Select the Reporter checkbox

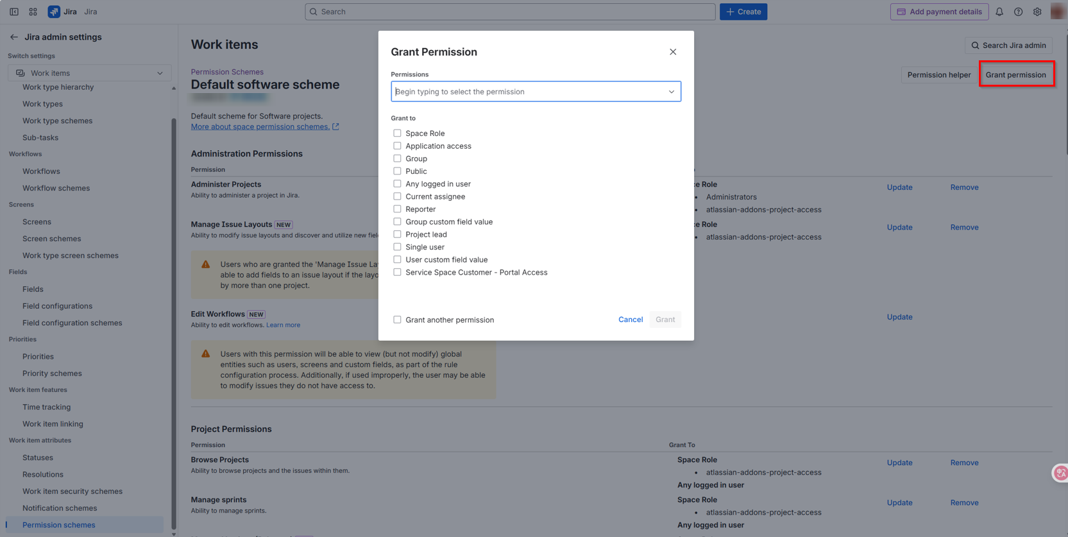397,209
